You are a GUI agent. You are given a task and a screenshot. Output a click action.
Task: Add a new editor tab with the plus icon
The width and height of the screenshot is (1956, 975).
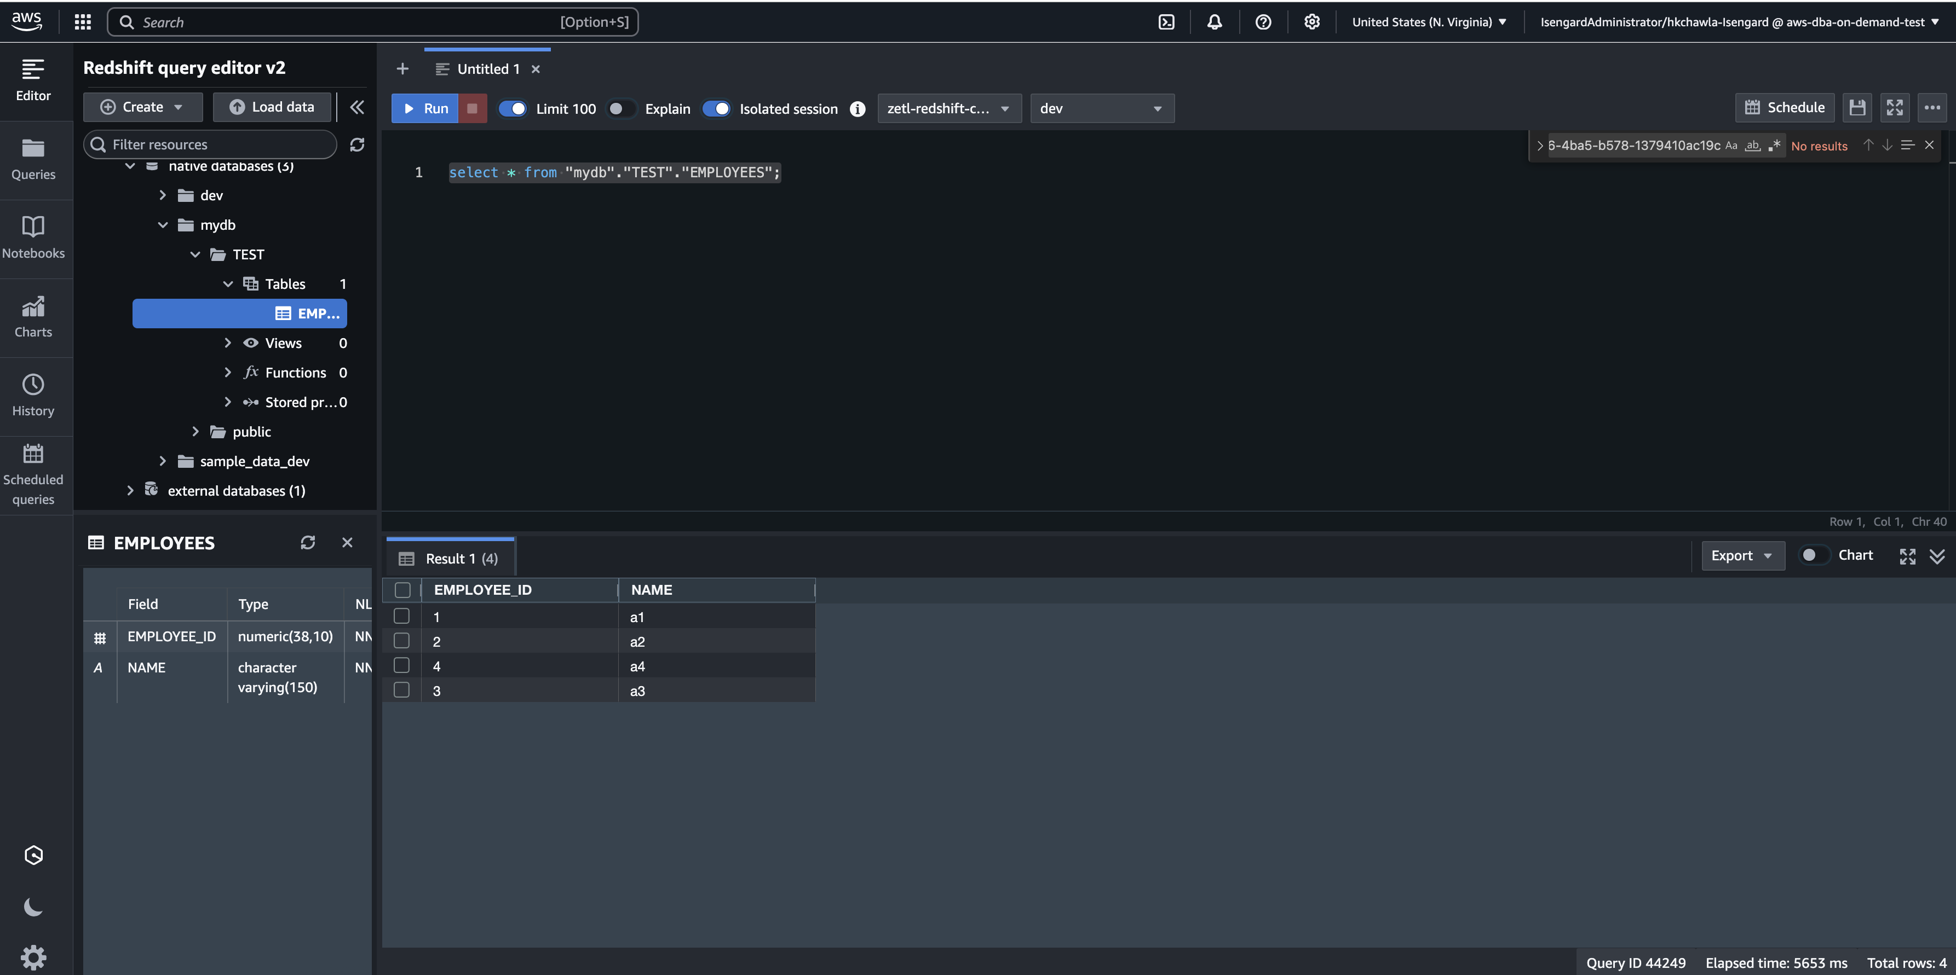pos(402,69)
